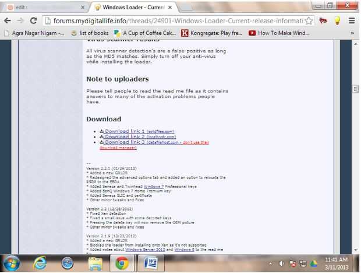Open the Windows Start orb
The image size is (361, 273).
tap(12, 263)
